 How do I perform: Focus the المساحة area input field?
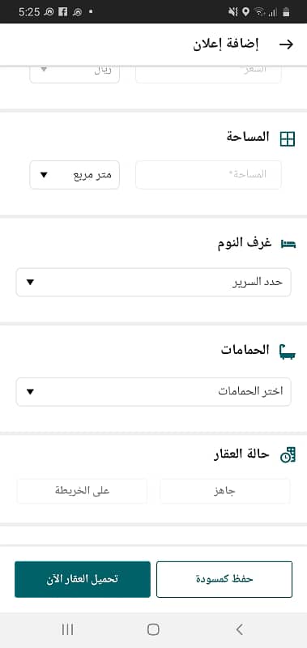(209, 175)
